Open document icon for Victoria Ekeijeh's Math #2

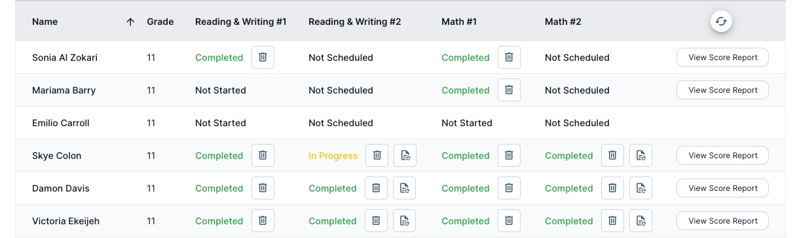(x=641, y=221)
